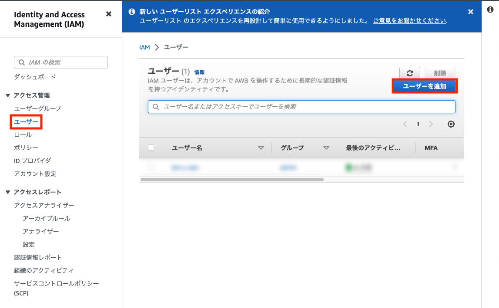Select all users checkbox in table header
Screen dimensions: 499x308
coord(151,147)
